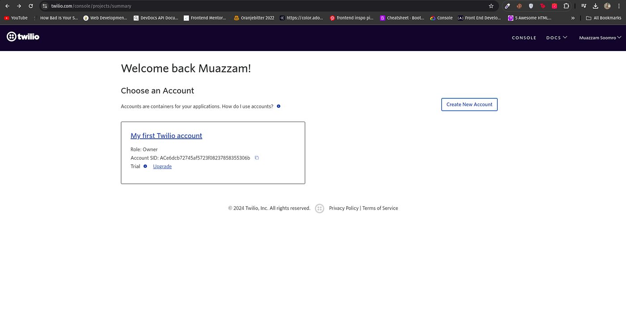Bookmark this page with the star icon
626x327 pixels.
pyautogui.click(x=491, y=6)
